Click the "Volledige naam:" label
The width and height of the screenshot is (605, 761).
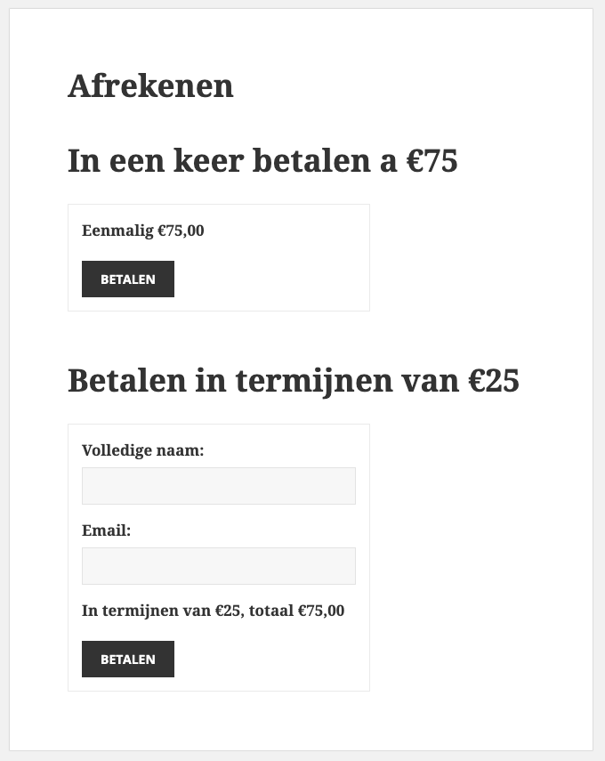(142, 450)
